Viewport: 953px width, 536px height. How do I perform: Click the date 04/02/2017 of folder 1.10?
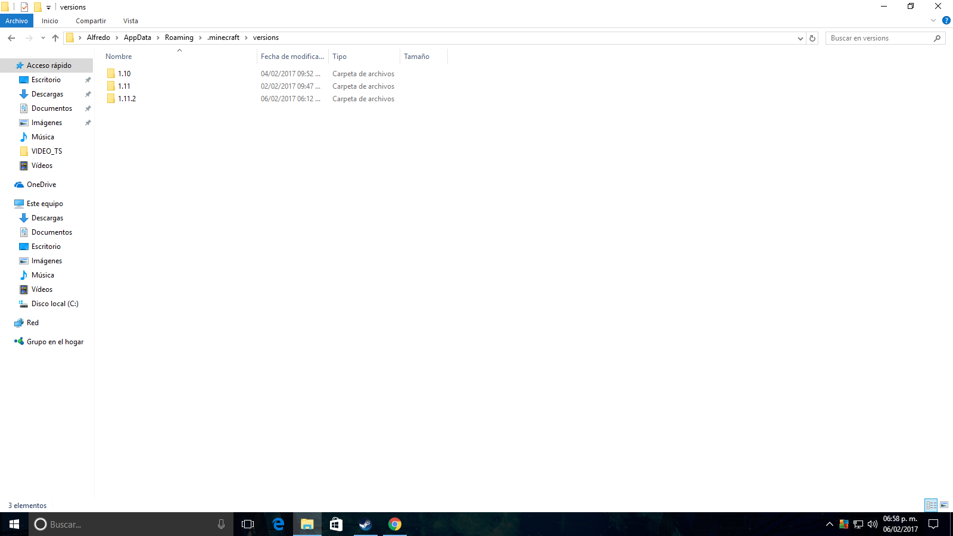pyautogui.click(x=291, y=74)
